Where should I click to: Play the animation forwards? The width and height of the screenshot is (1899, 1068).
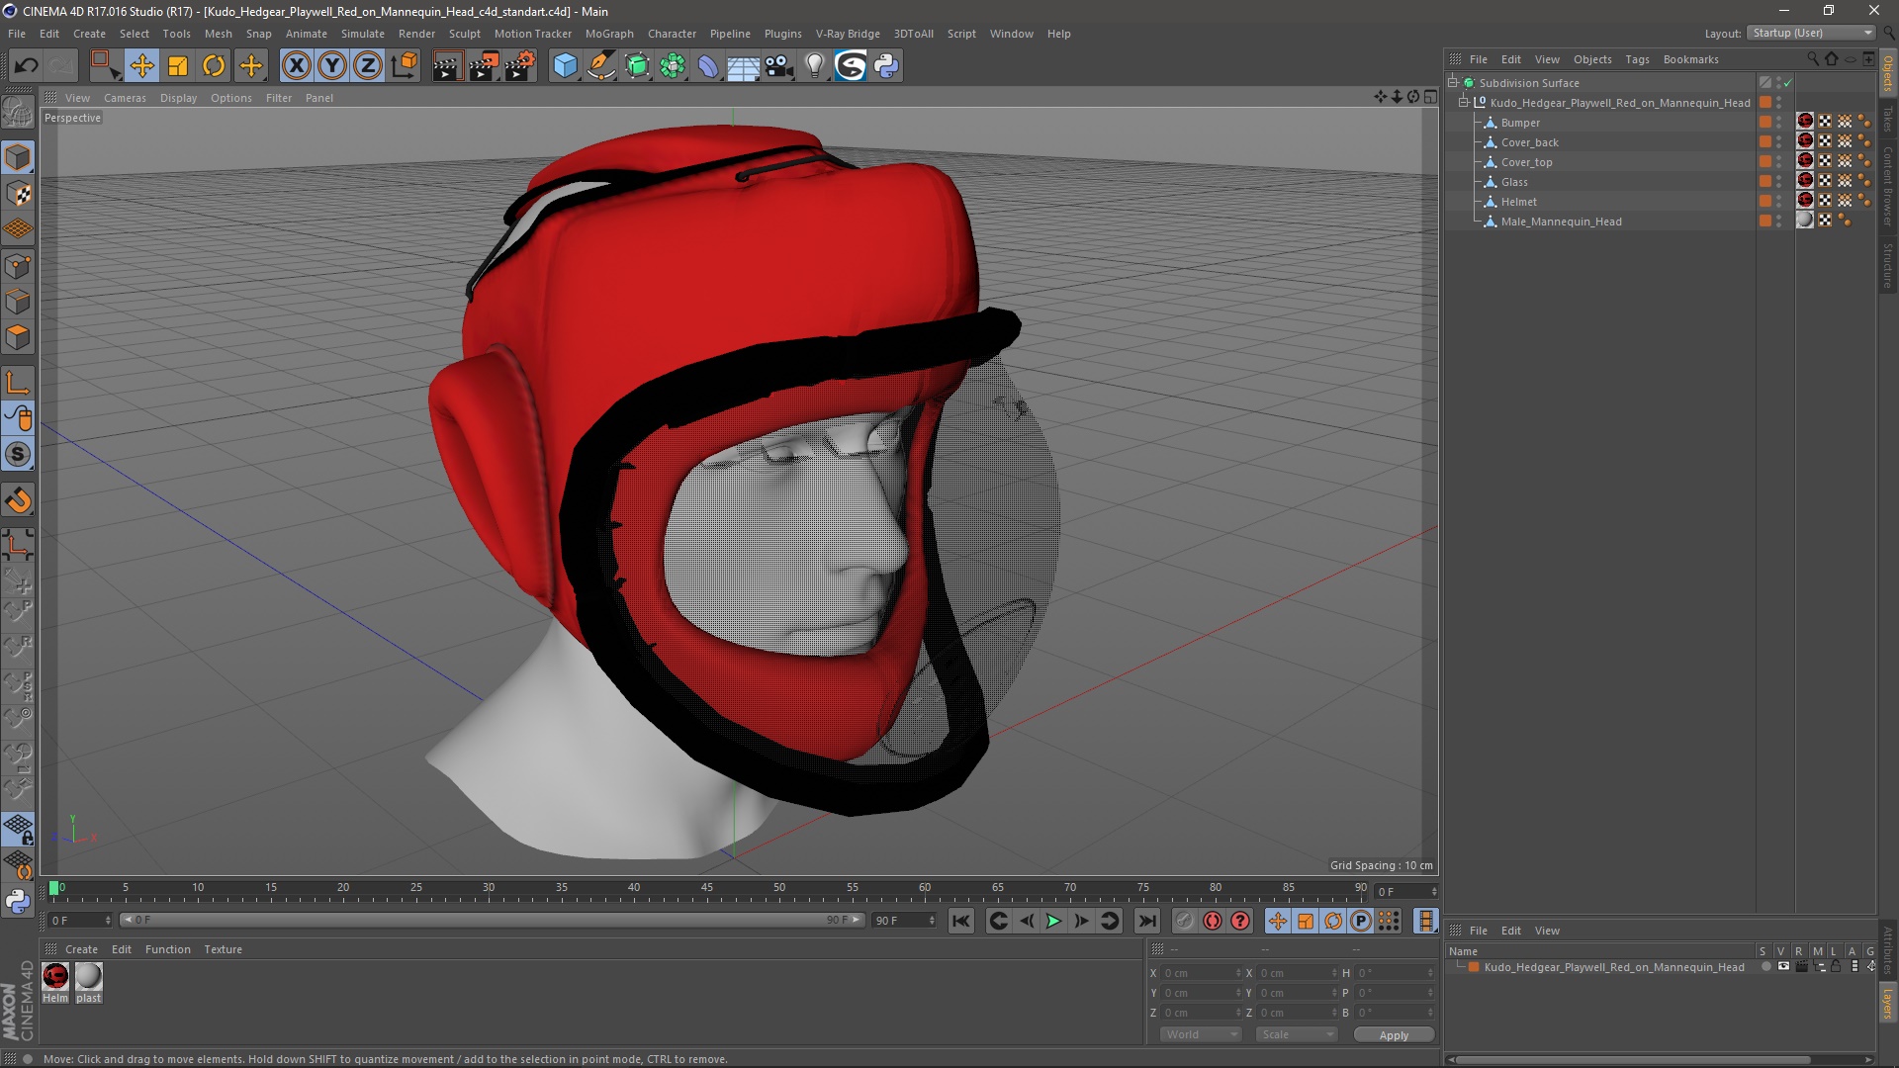point(1053,921)
